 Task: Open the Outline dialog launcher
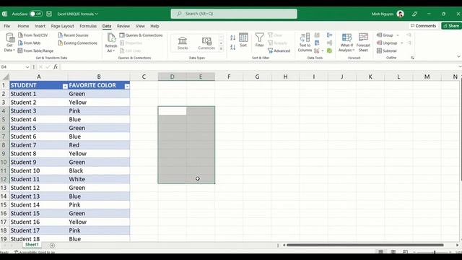click(x=412, y=58)
